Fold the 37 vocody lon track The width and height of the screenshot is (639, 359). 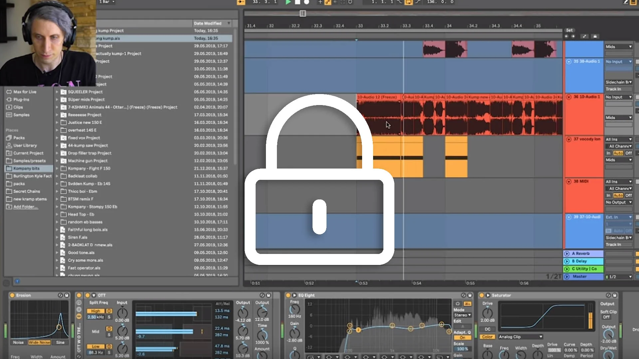pos(569,139)
